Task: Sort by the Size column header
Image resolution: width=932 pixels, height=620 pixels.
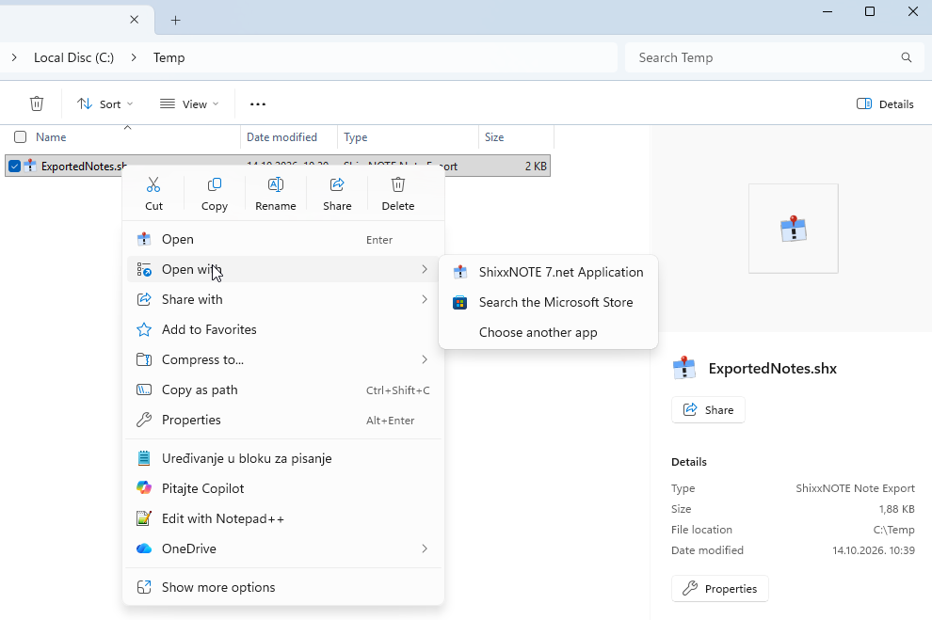Action: coord(516,137)
